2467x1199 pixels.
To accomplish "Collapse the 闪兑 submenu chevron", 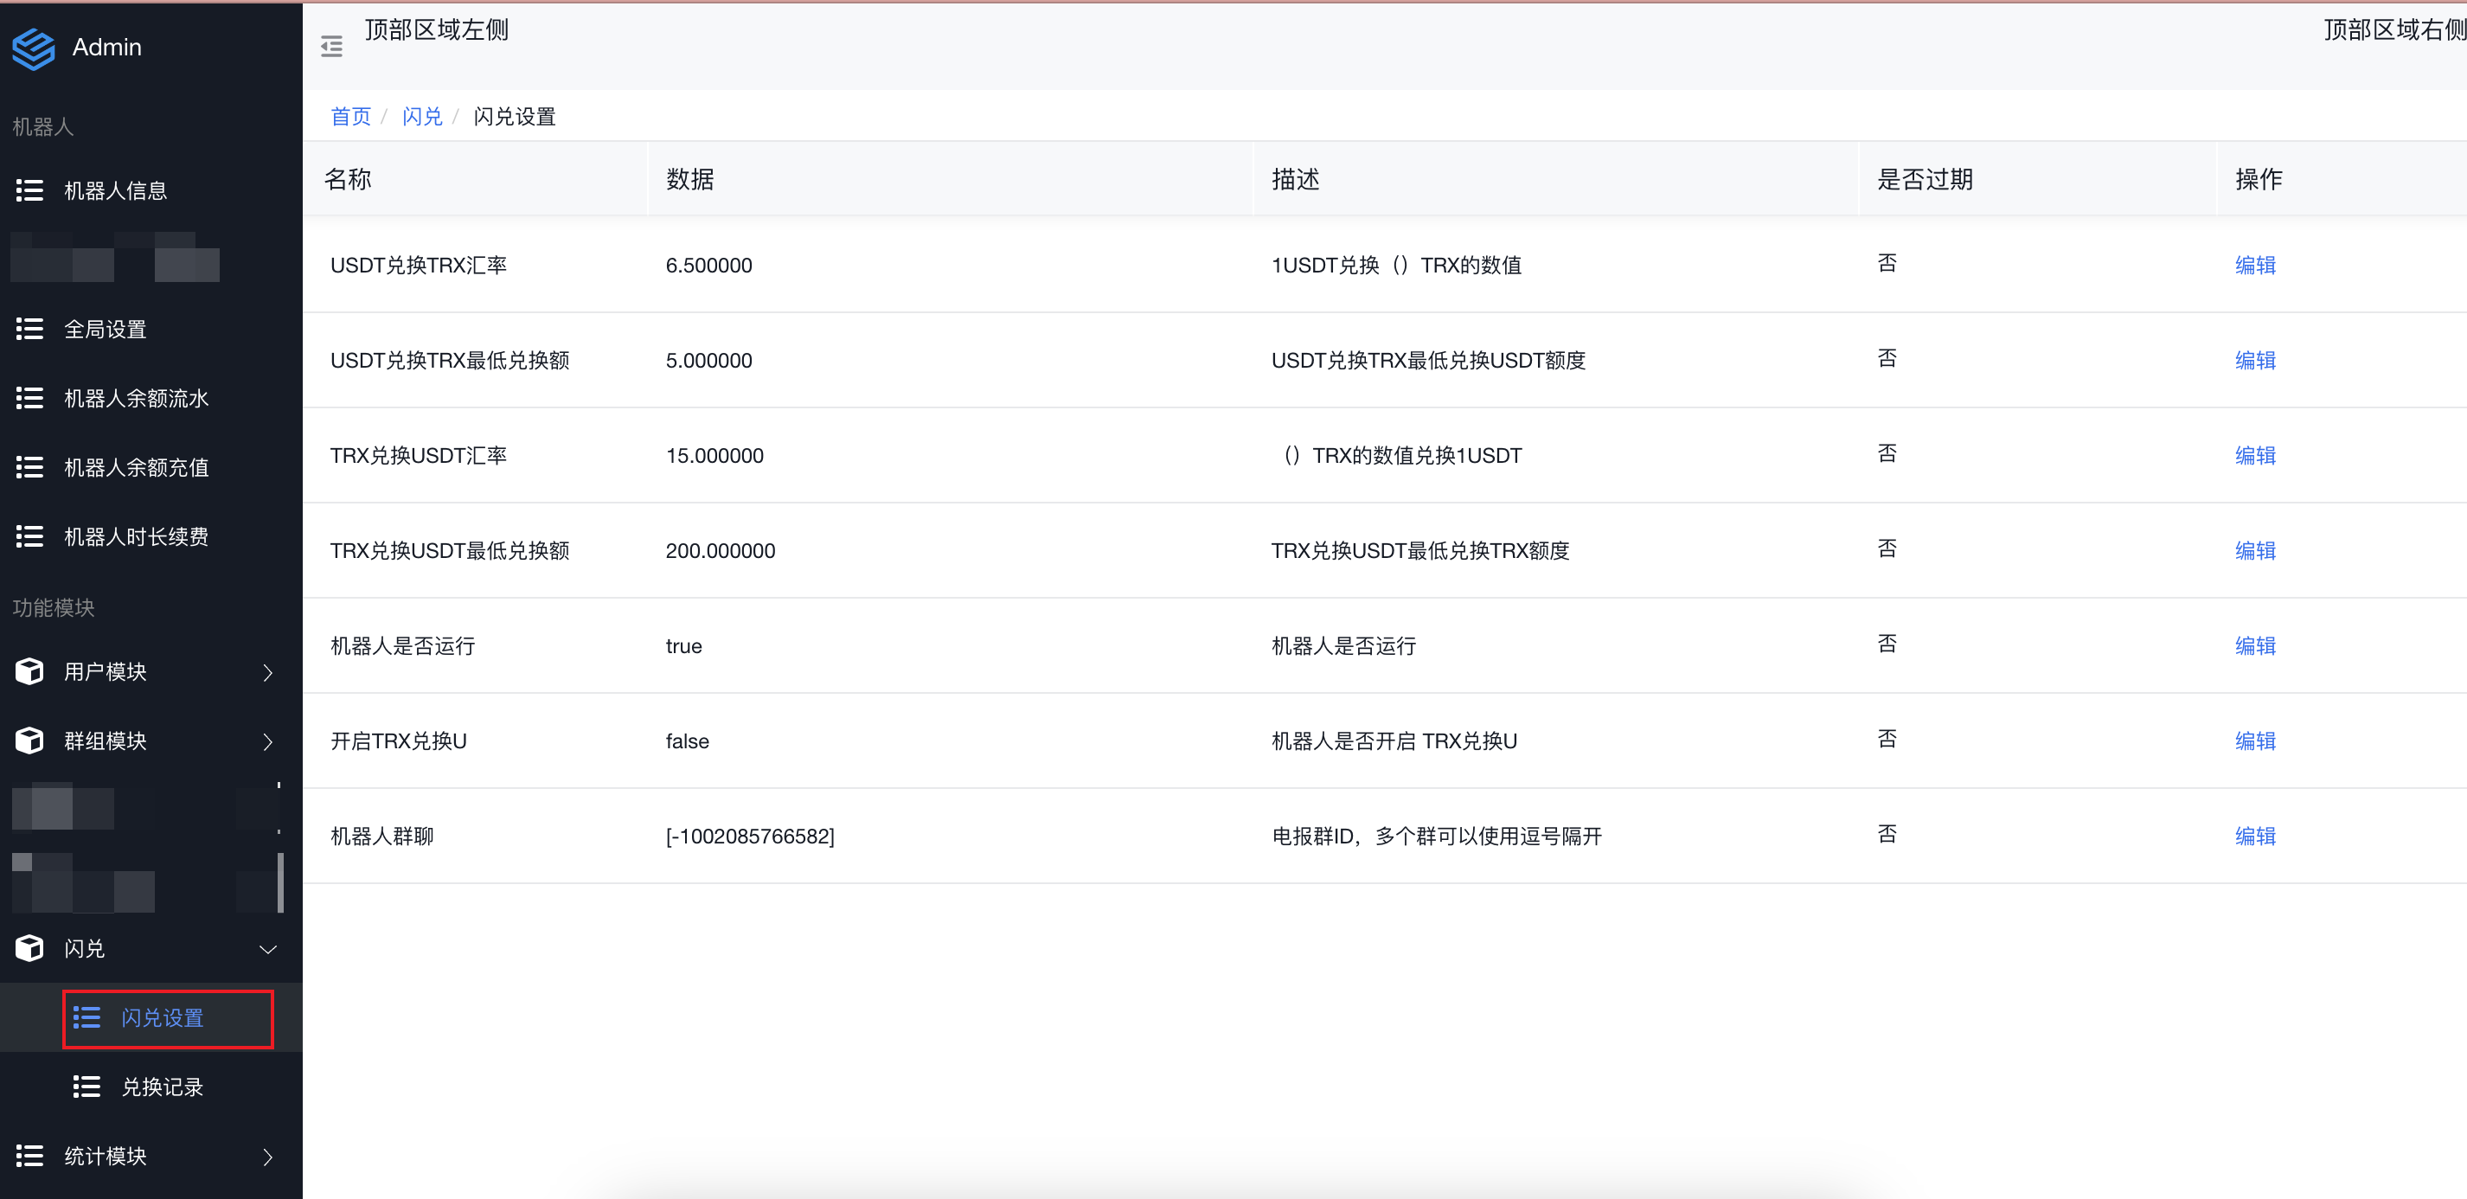I will pos(268,949).
